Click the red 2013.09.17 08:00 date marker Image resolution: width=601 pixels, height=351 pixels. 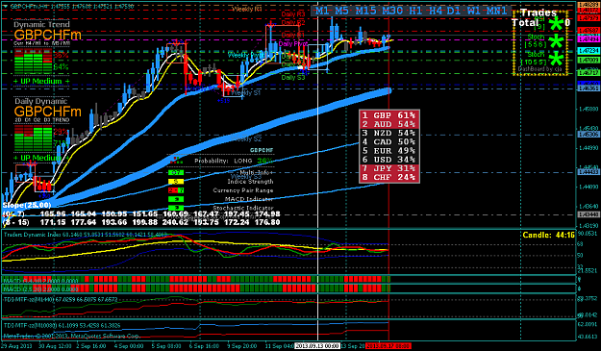click(x=388, y=346)
